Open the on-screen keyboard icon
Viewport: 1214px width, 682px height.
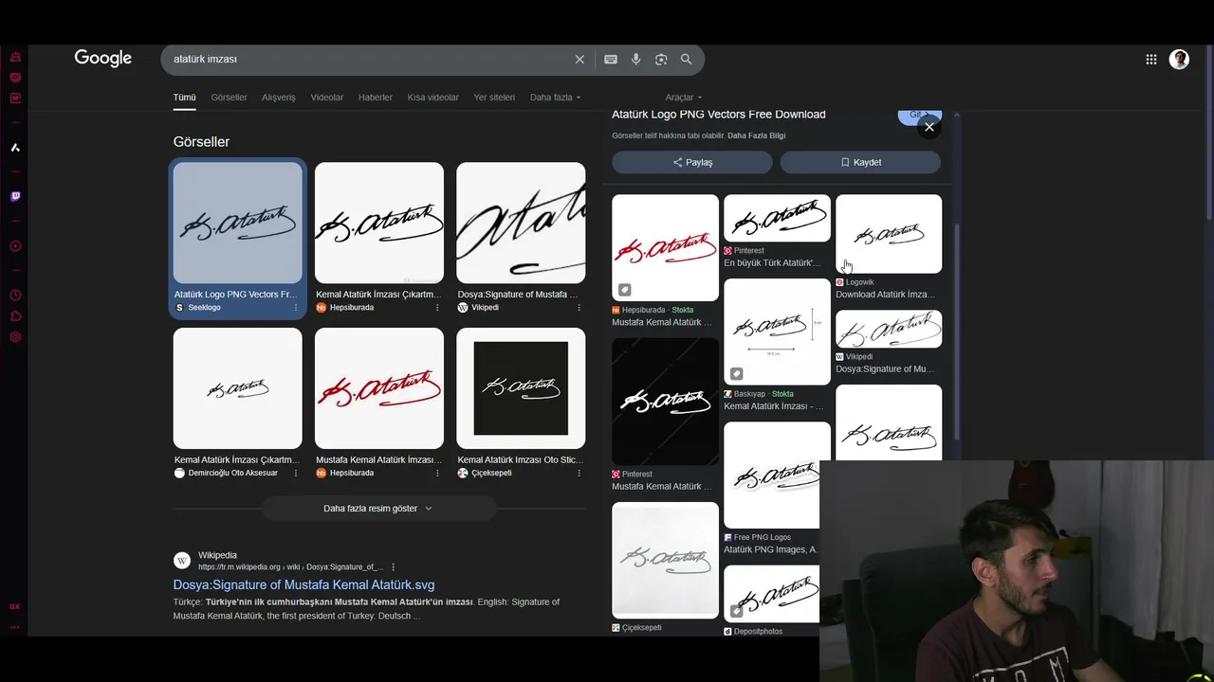(x=611, y=59)
